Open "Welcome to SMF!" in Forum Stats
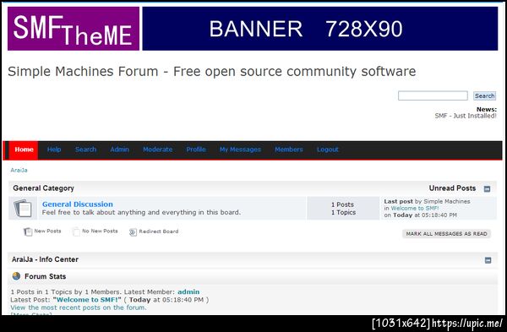 point(87,300)
